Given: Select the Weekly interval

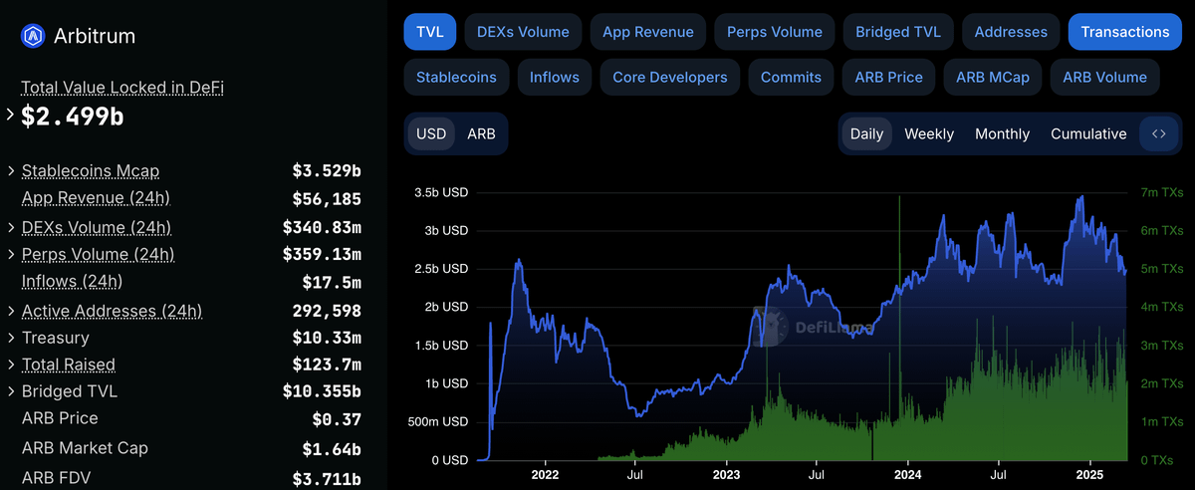Looking at the screenshot, I should [929, 133].
